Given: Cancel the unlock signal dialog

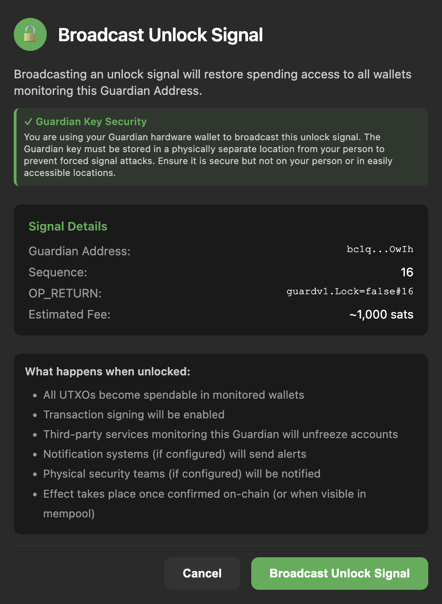Looking at the screenshot, I should coord(202,573).
